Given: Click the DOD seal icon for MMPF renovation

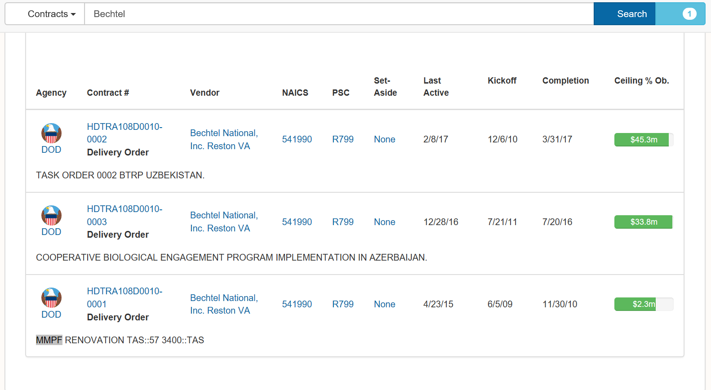Looking at the screenshot, I should coord(51,297).
